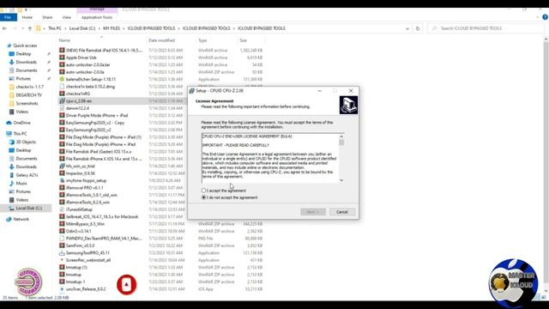Screen dimensions: 549x309
Task: Select imyfone-fixppo_setup application icon
Action: [62, 180]
